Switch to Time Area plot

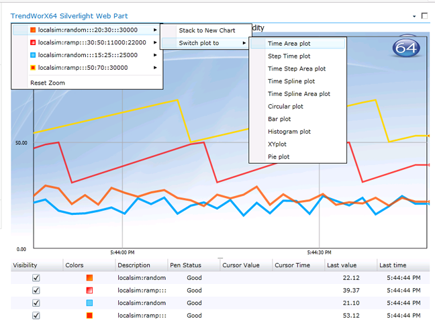(297, 44)
